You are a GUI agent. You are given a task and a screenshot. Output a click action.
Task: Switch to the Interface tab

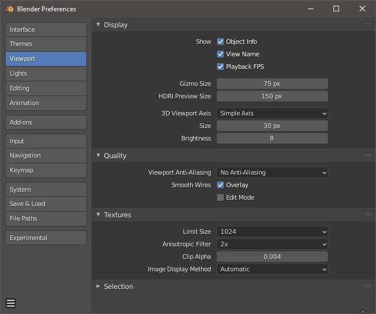[46, 30]
